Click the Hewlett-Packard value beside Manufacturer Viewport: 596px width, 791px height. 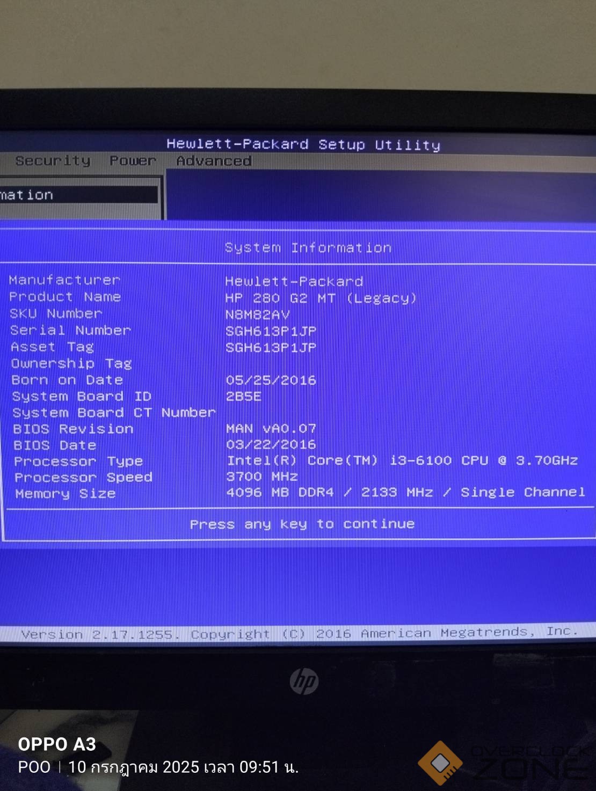click(x=294, y=281)
